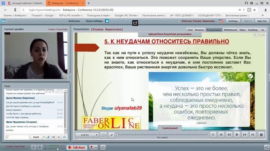270x151 pixels.
Task: Click the Control panel tab label
Action: pyautogui.click(x=170, y=128)
